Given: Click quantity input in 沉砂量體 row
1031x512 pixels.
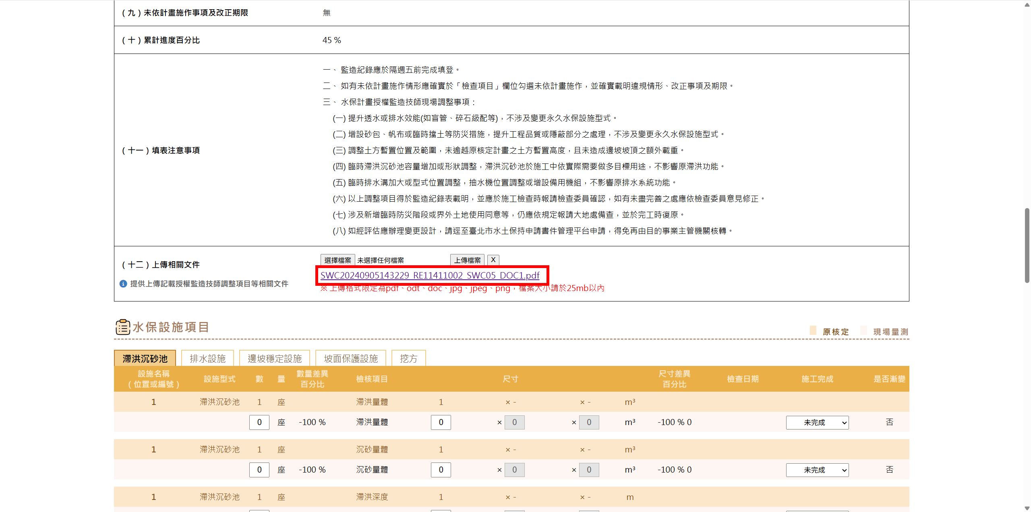Looking at the screenshot, I should coord(259,470).
